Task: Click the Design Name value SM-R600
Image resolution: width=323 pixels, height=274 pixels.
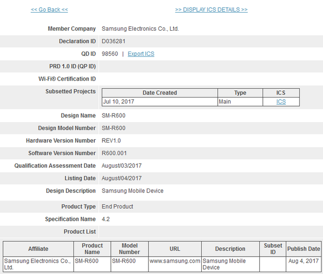Action: [114, 116]
